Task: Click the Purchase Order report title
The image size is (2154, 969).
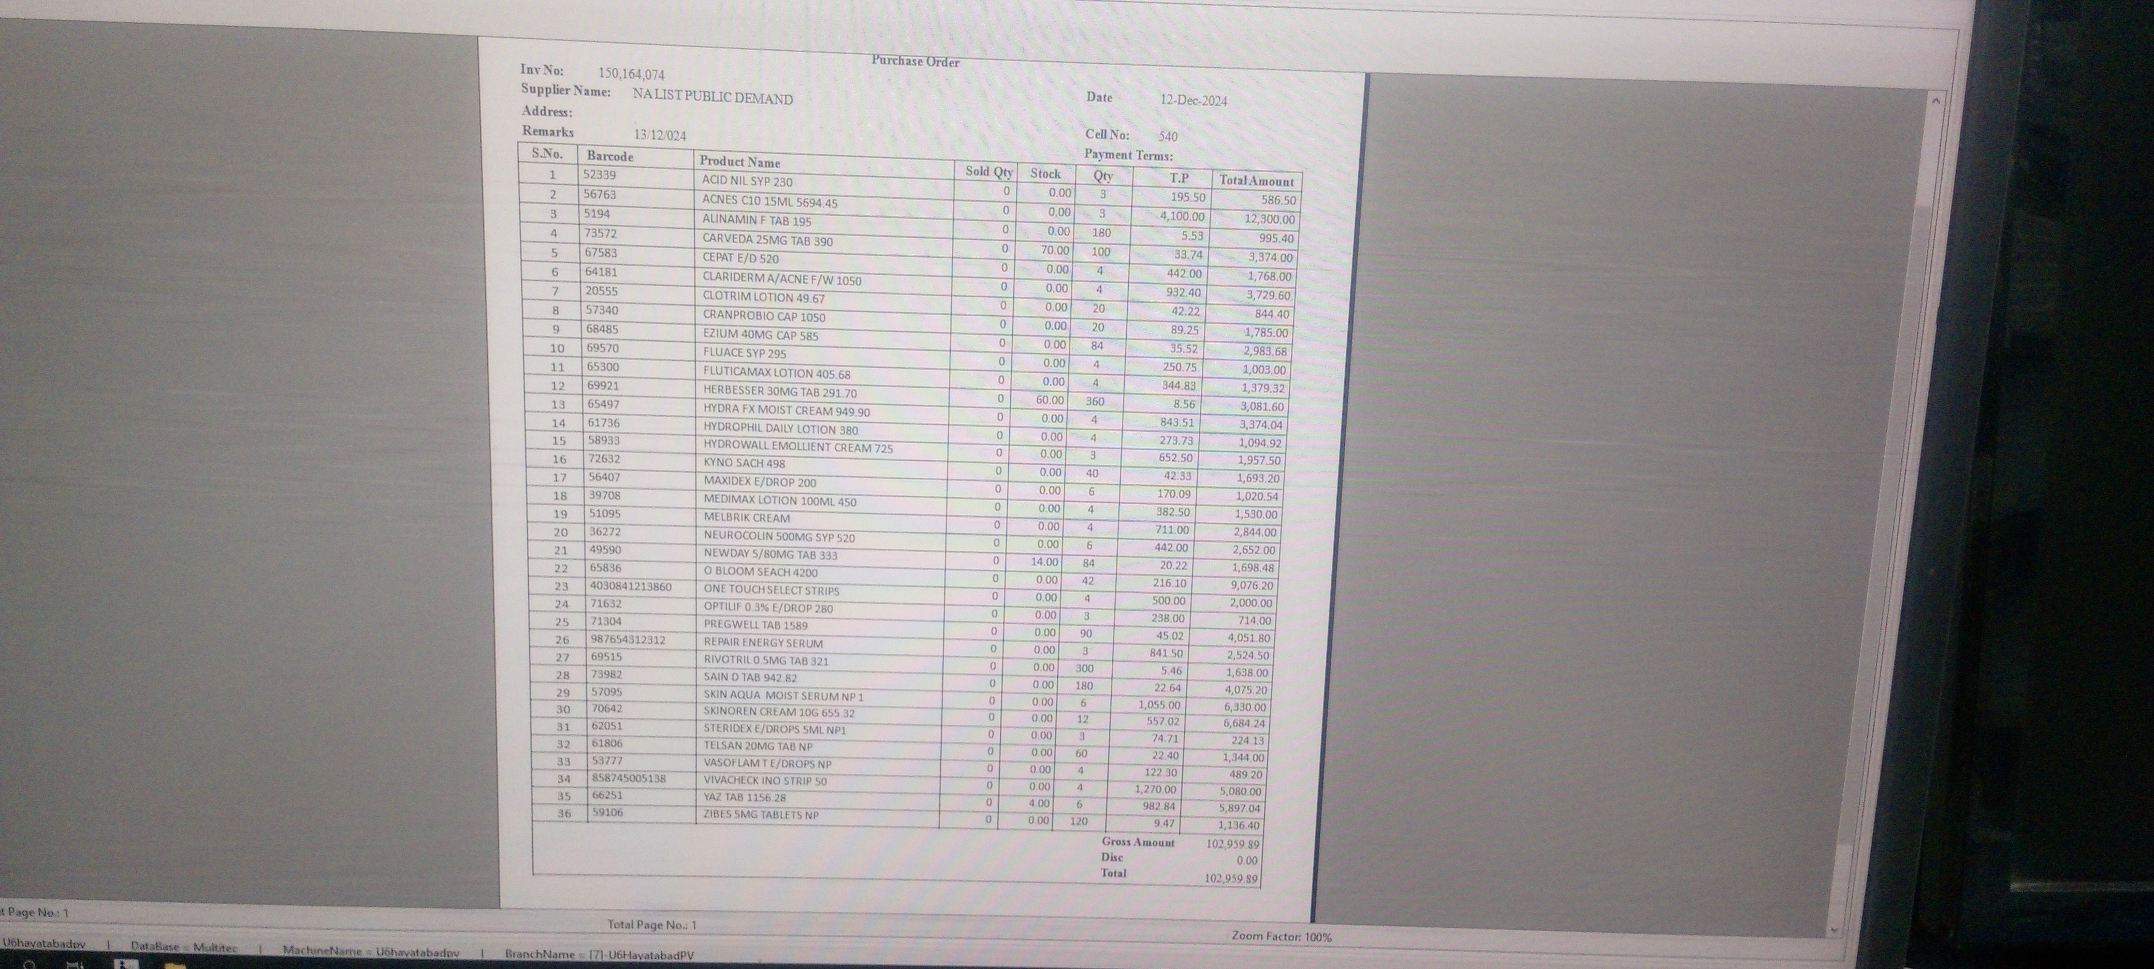Action: [x=915, y=61]
